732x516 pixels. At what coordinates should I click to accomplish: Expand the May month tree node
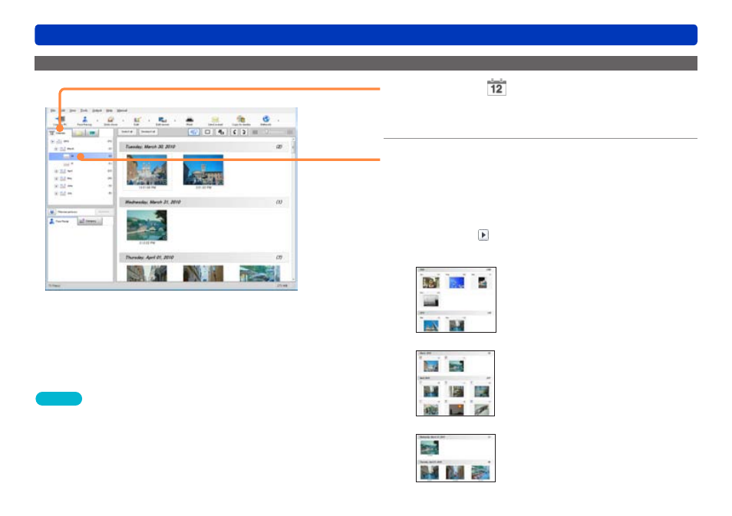[56, 179]
